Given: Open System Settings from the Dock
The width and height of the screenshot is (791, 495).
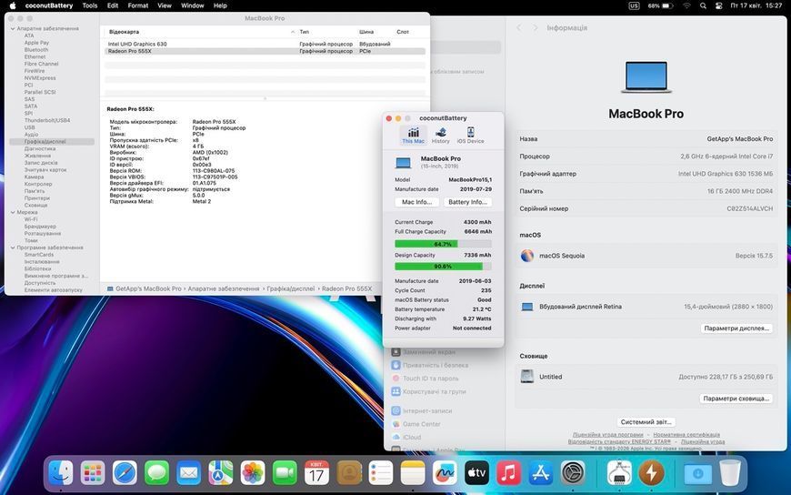Looking at the screenshot, I should (573, 473).
